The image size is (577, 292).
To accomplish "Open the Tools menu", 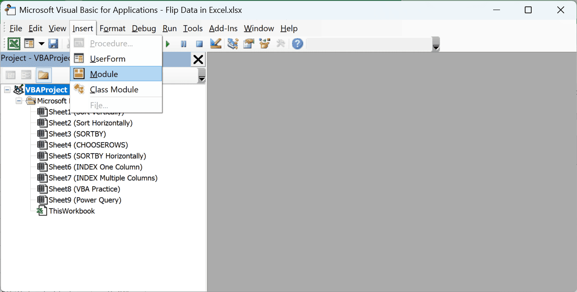I will point(193,28).
